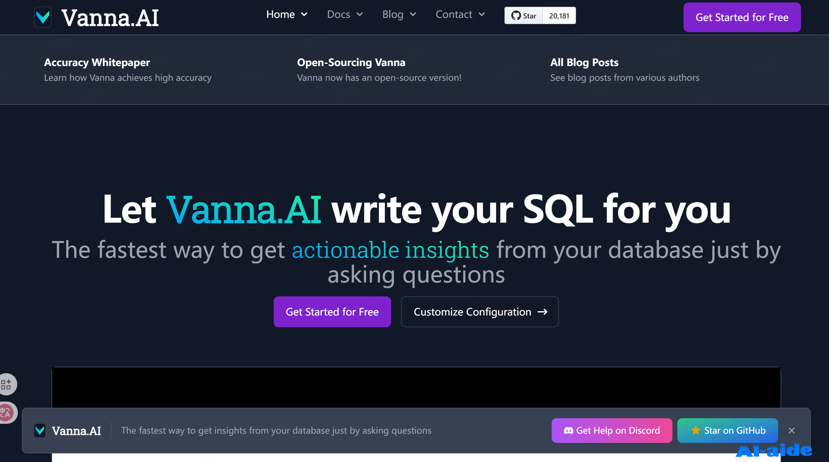Click the gold star icon in banner
829x462 pixels.
click(696, 430)
